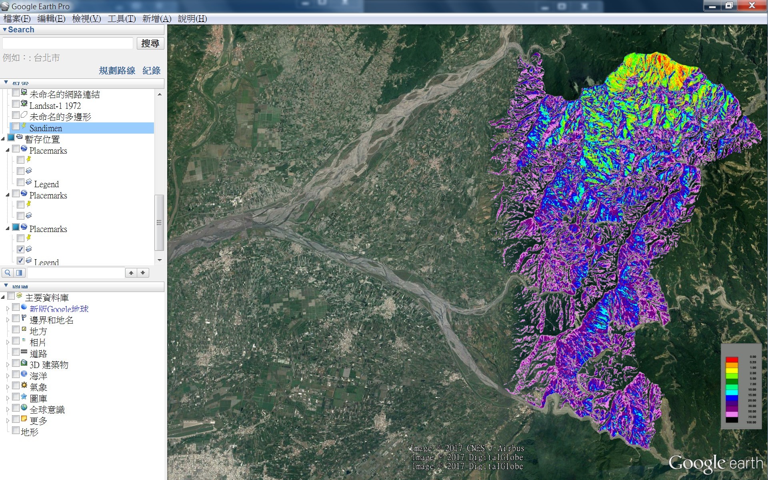The image size is (768, 480).
Task: Open the 工具(T) menu
Action: (122, 19)
